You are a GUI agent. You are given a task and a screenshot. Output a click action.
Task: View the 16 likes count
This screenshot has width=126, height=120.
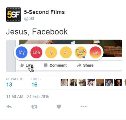point(35,84)
